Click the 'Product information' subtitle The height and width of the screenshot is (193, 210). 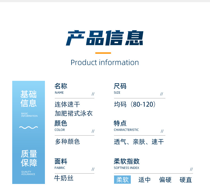click(x=105, y=62)
